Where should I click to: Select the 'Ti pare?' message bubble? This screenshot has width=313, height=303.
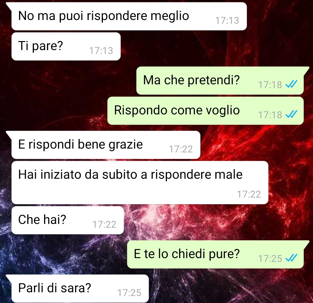(x=66, y=46)
